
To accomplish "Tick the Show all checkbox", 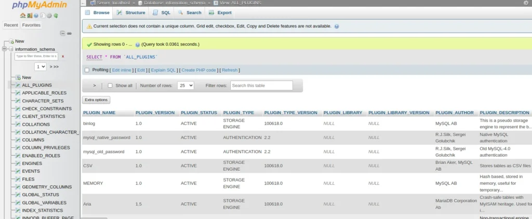I will pyautogui.click(x=110, y=86).
